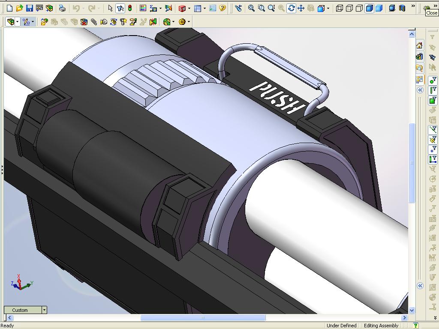Click the Save document icon

(29, 8)
